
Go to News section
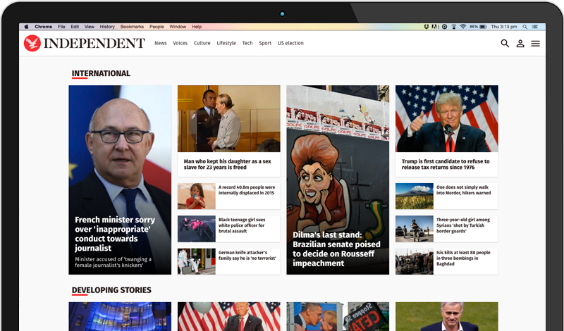tap(161, 43)
